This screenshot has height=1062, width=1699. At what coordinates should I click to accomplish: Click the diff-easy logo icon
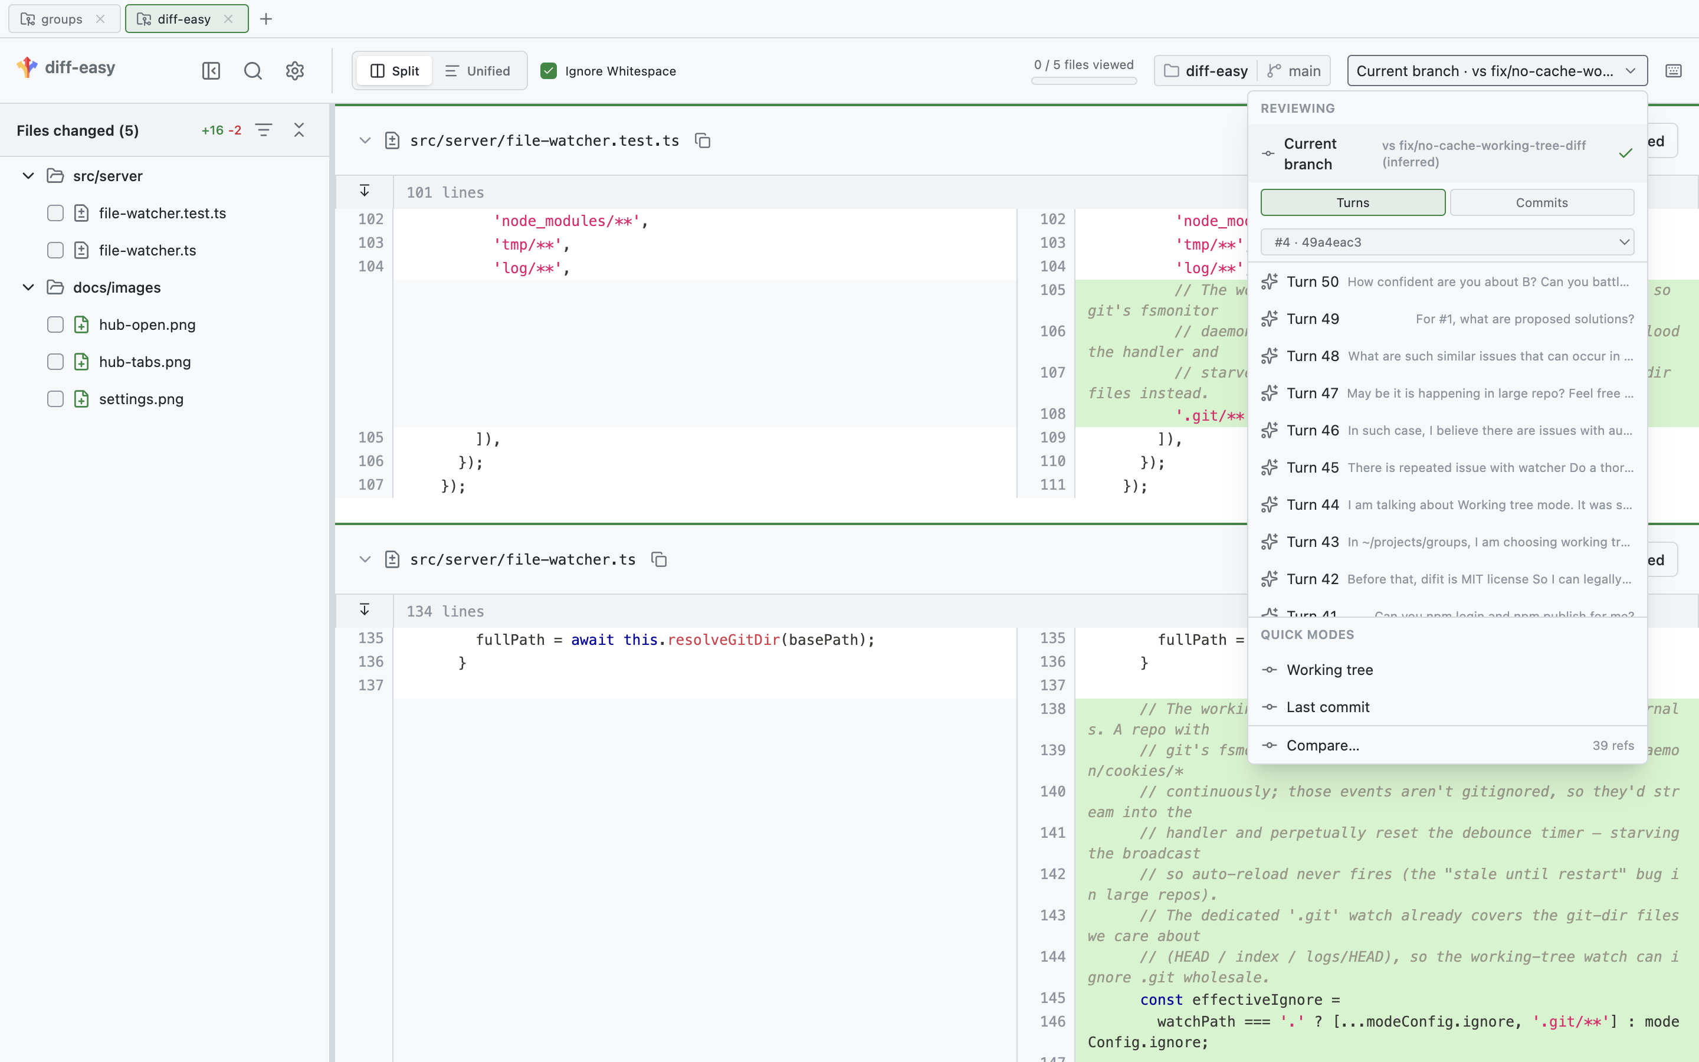tap(27, 67)
